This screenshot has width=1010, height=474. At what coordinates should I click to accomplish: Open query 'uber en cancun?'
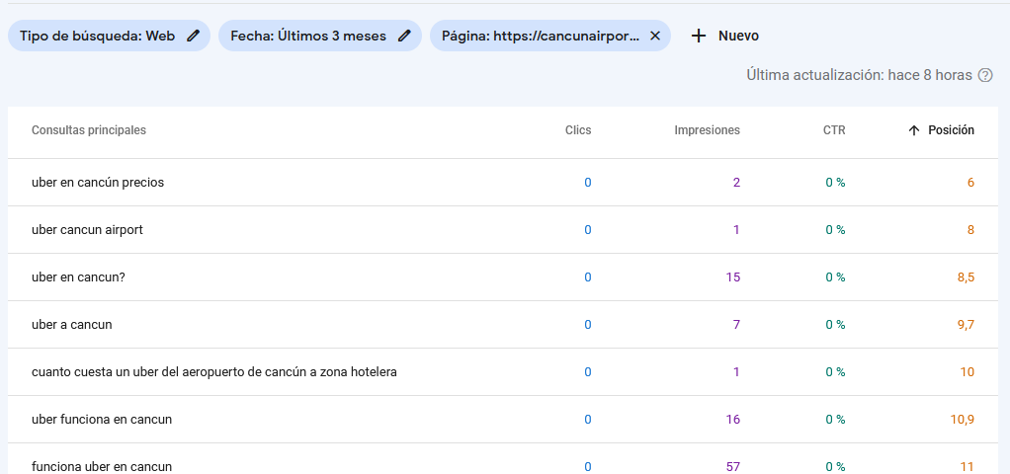(77, 276)
